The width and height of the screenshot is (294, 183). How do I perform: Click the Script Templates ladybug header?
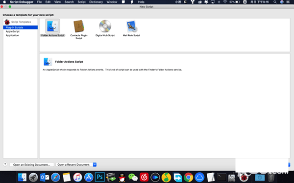point(18,22)
